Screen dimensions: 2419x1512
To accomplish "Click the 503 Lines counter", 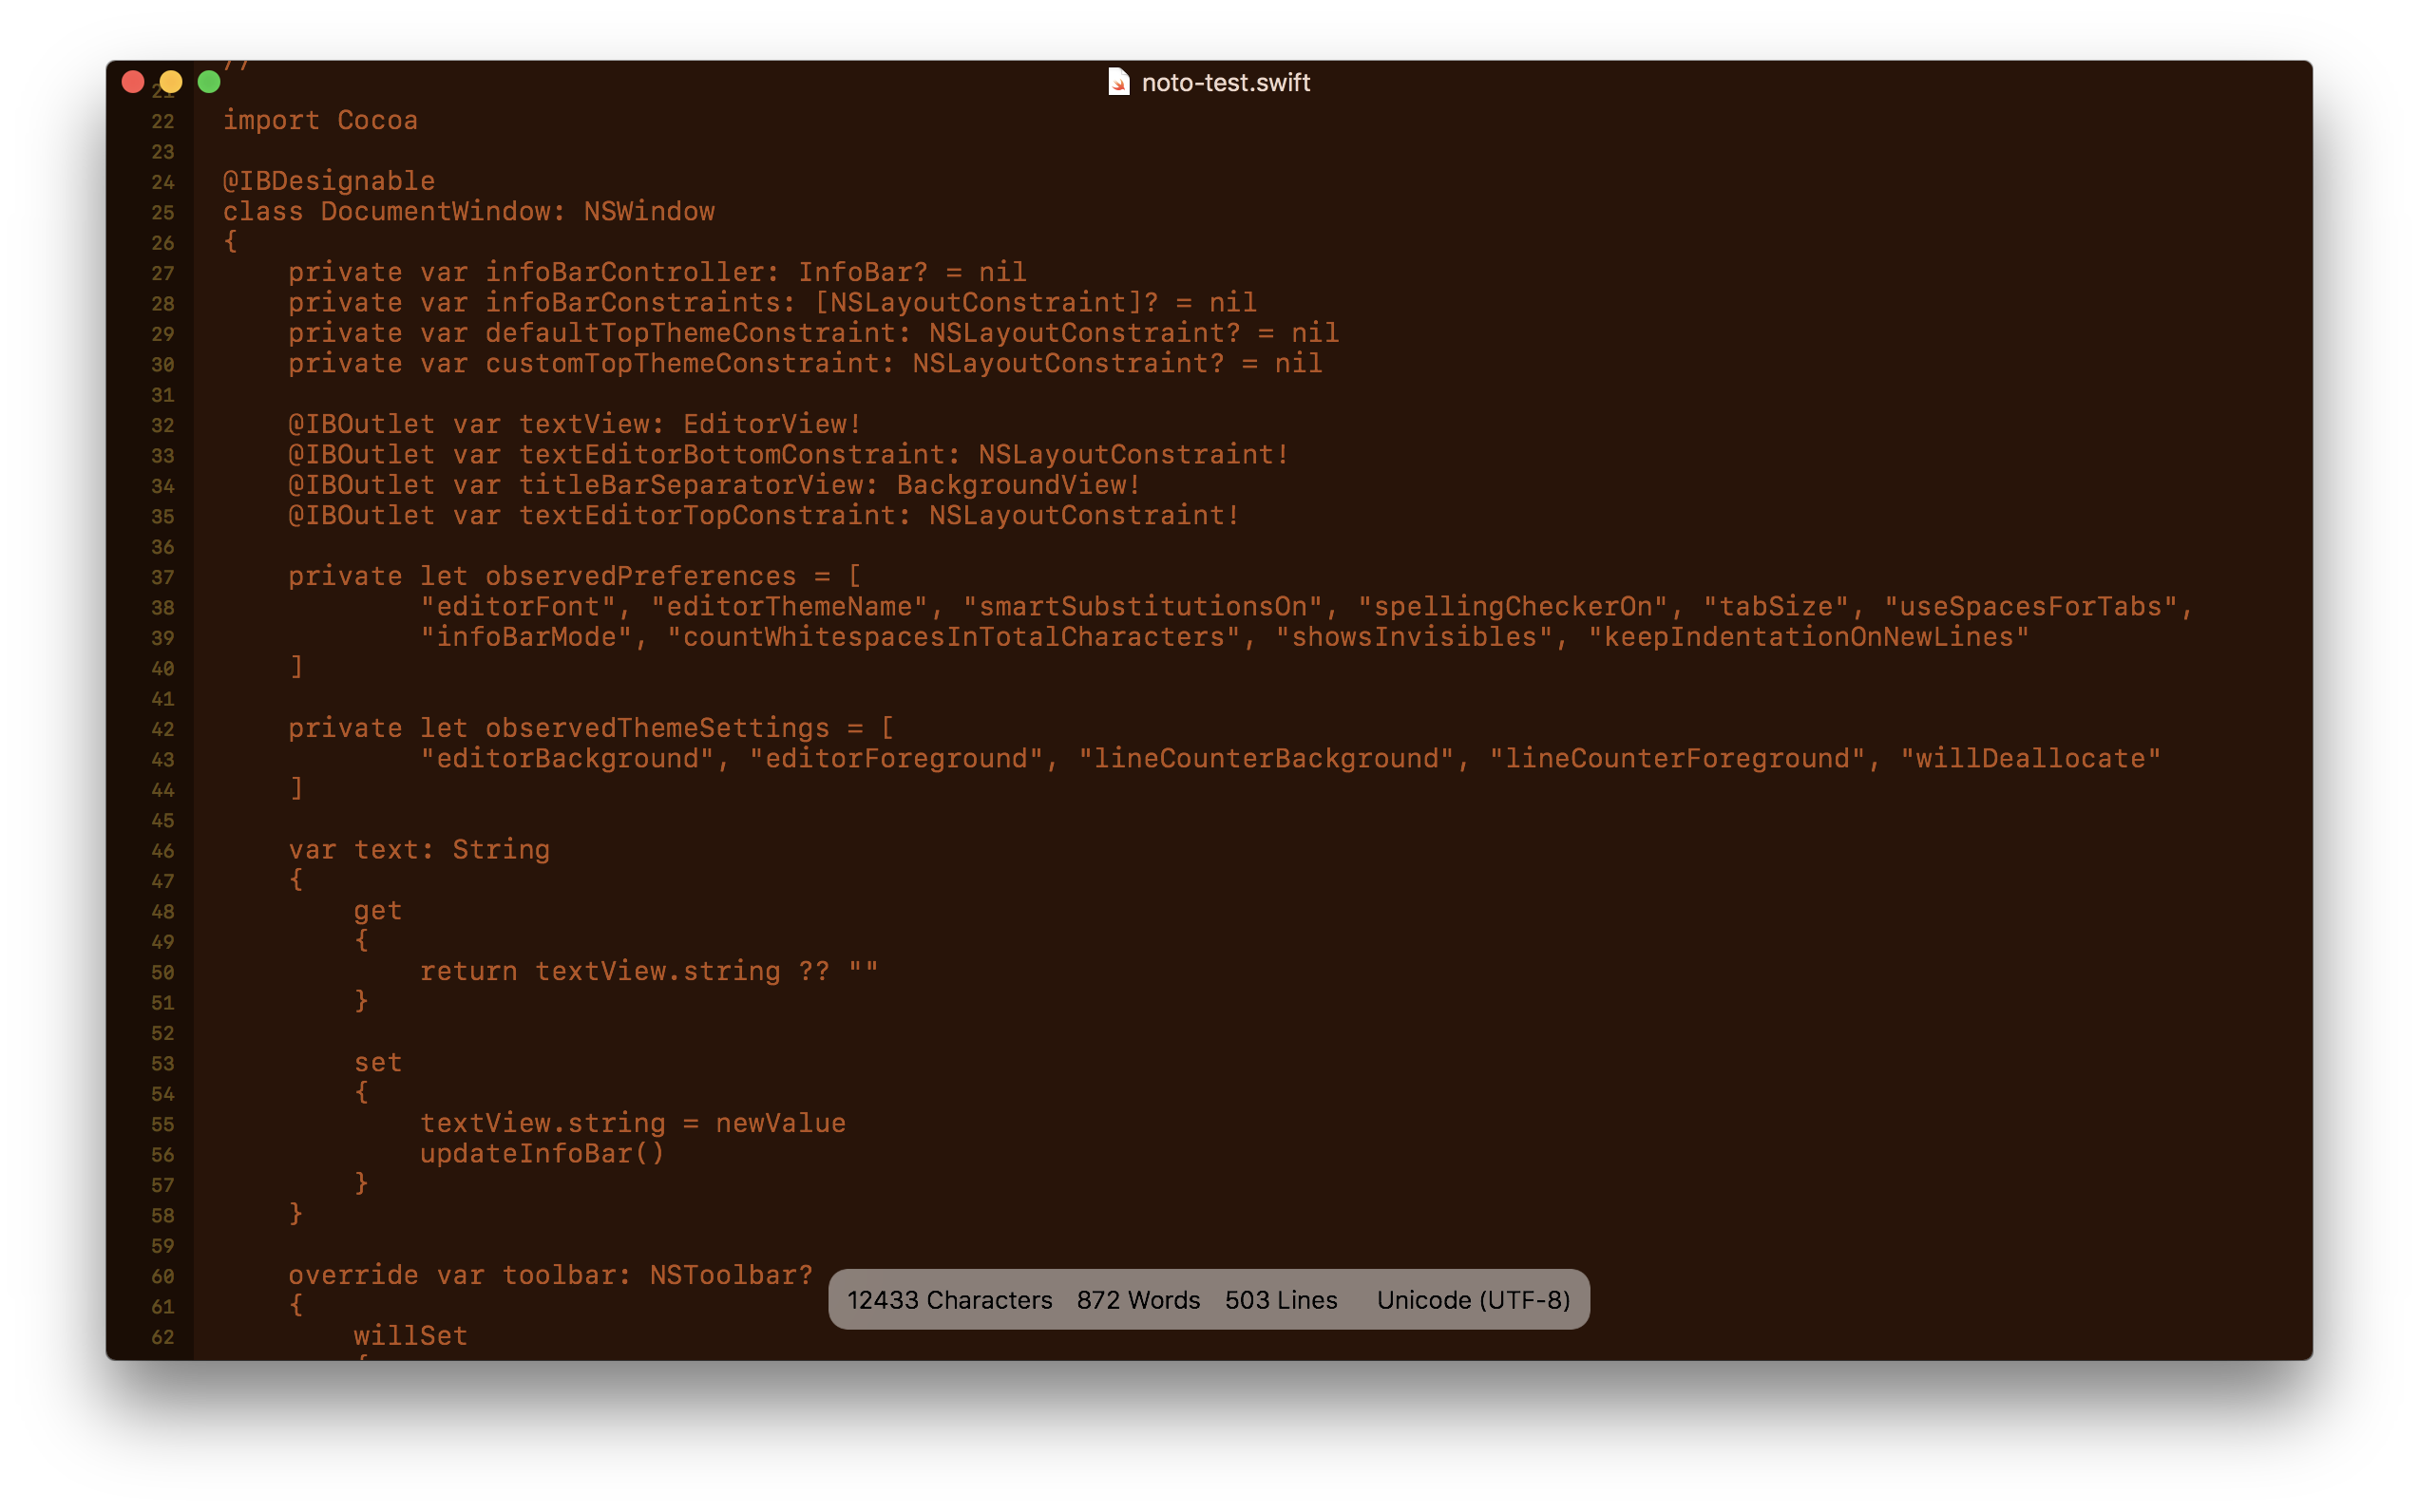I will [1281, 1300].
